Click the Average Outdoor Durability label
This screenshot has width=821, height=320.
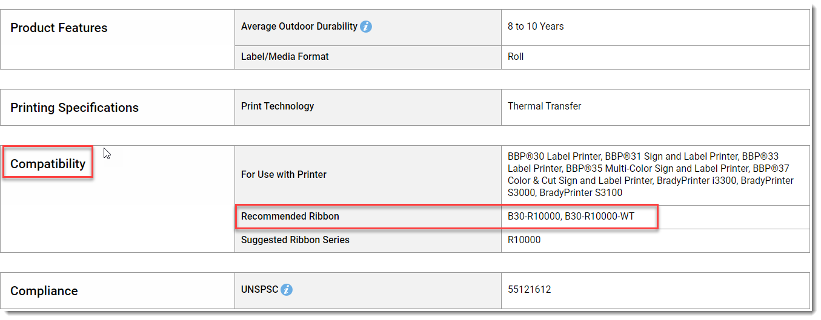pyautogui.click(x=299, y=27)
